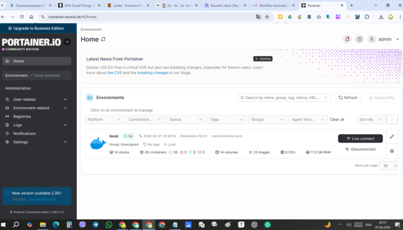
Task: Open the ChatGPT app in taskbar
Action: (x=254, y=224)
